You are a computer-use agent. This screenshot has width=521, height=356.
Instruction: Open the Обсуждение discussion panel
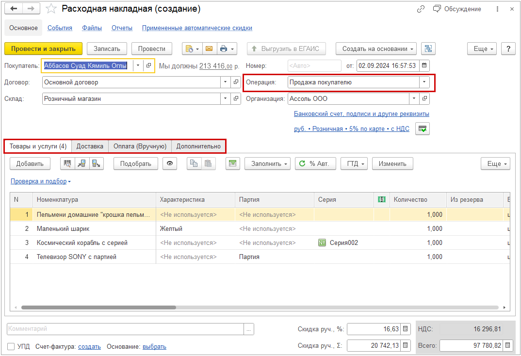pos(457,9)
